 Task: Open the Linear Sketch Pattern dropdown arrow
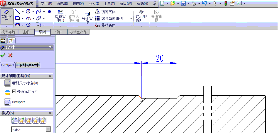pos(131,18)
